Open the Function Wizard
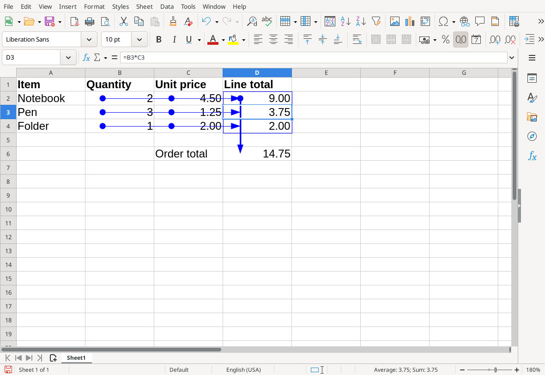The width and height of the screenshot is (545, 375). click(86, 58)
